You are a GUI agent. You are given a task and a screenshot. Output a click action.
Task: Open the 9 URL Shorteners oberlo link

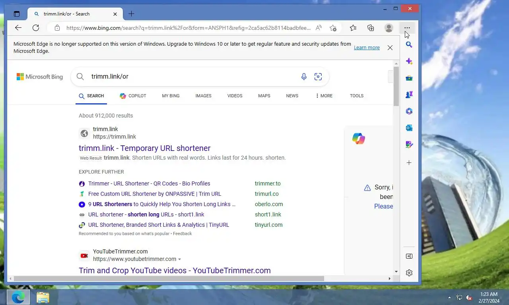162,204
